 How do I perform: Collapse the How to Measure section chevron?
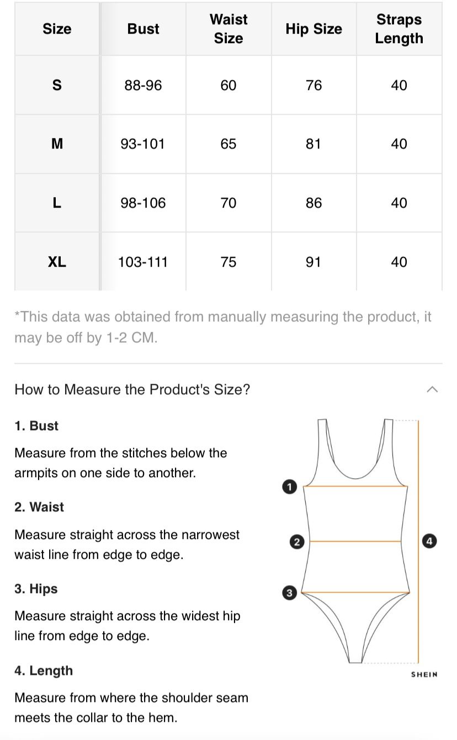[x=432, y=389]
